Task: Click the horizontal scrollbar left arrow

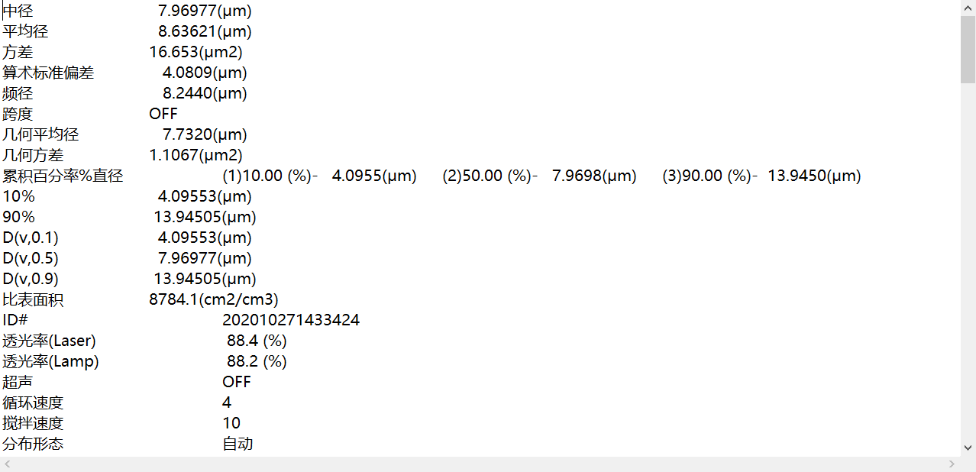Action: [7, 464]
